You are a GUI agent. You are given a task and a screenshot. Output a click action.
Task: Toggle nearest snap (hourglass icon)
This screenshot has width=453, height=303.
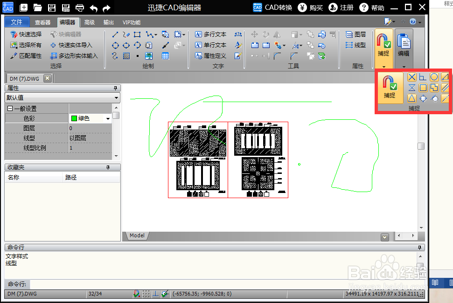click(x=412, y=88)
